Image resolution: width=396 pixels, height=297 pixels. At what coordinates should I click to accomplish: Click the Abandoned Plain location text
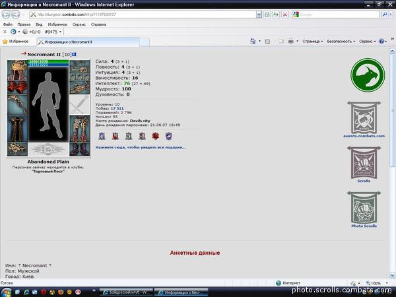(x=48, y=162)
